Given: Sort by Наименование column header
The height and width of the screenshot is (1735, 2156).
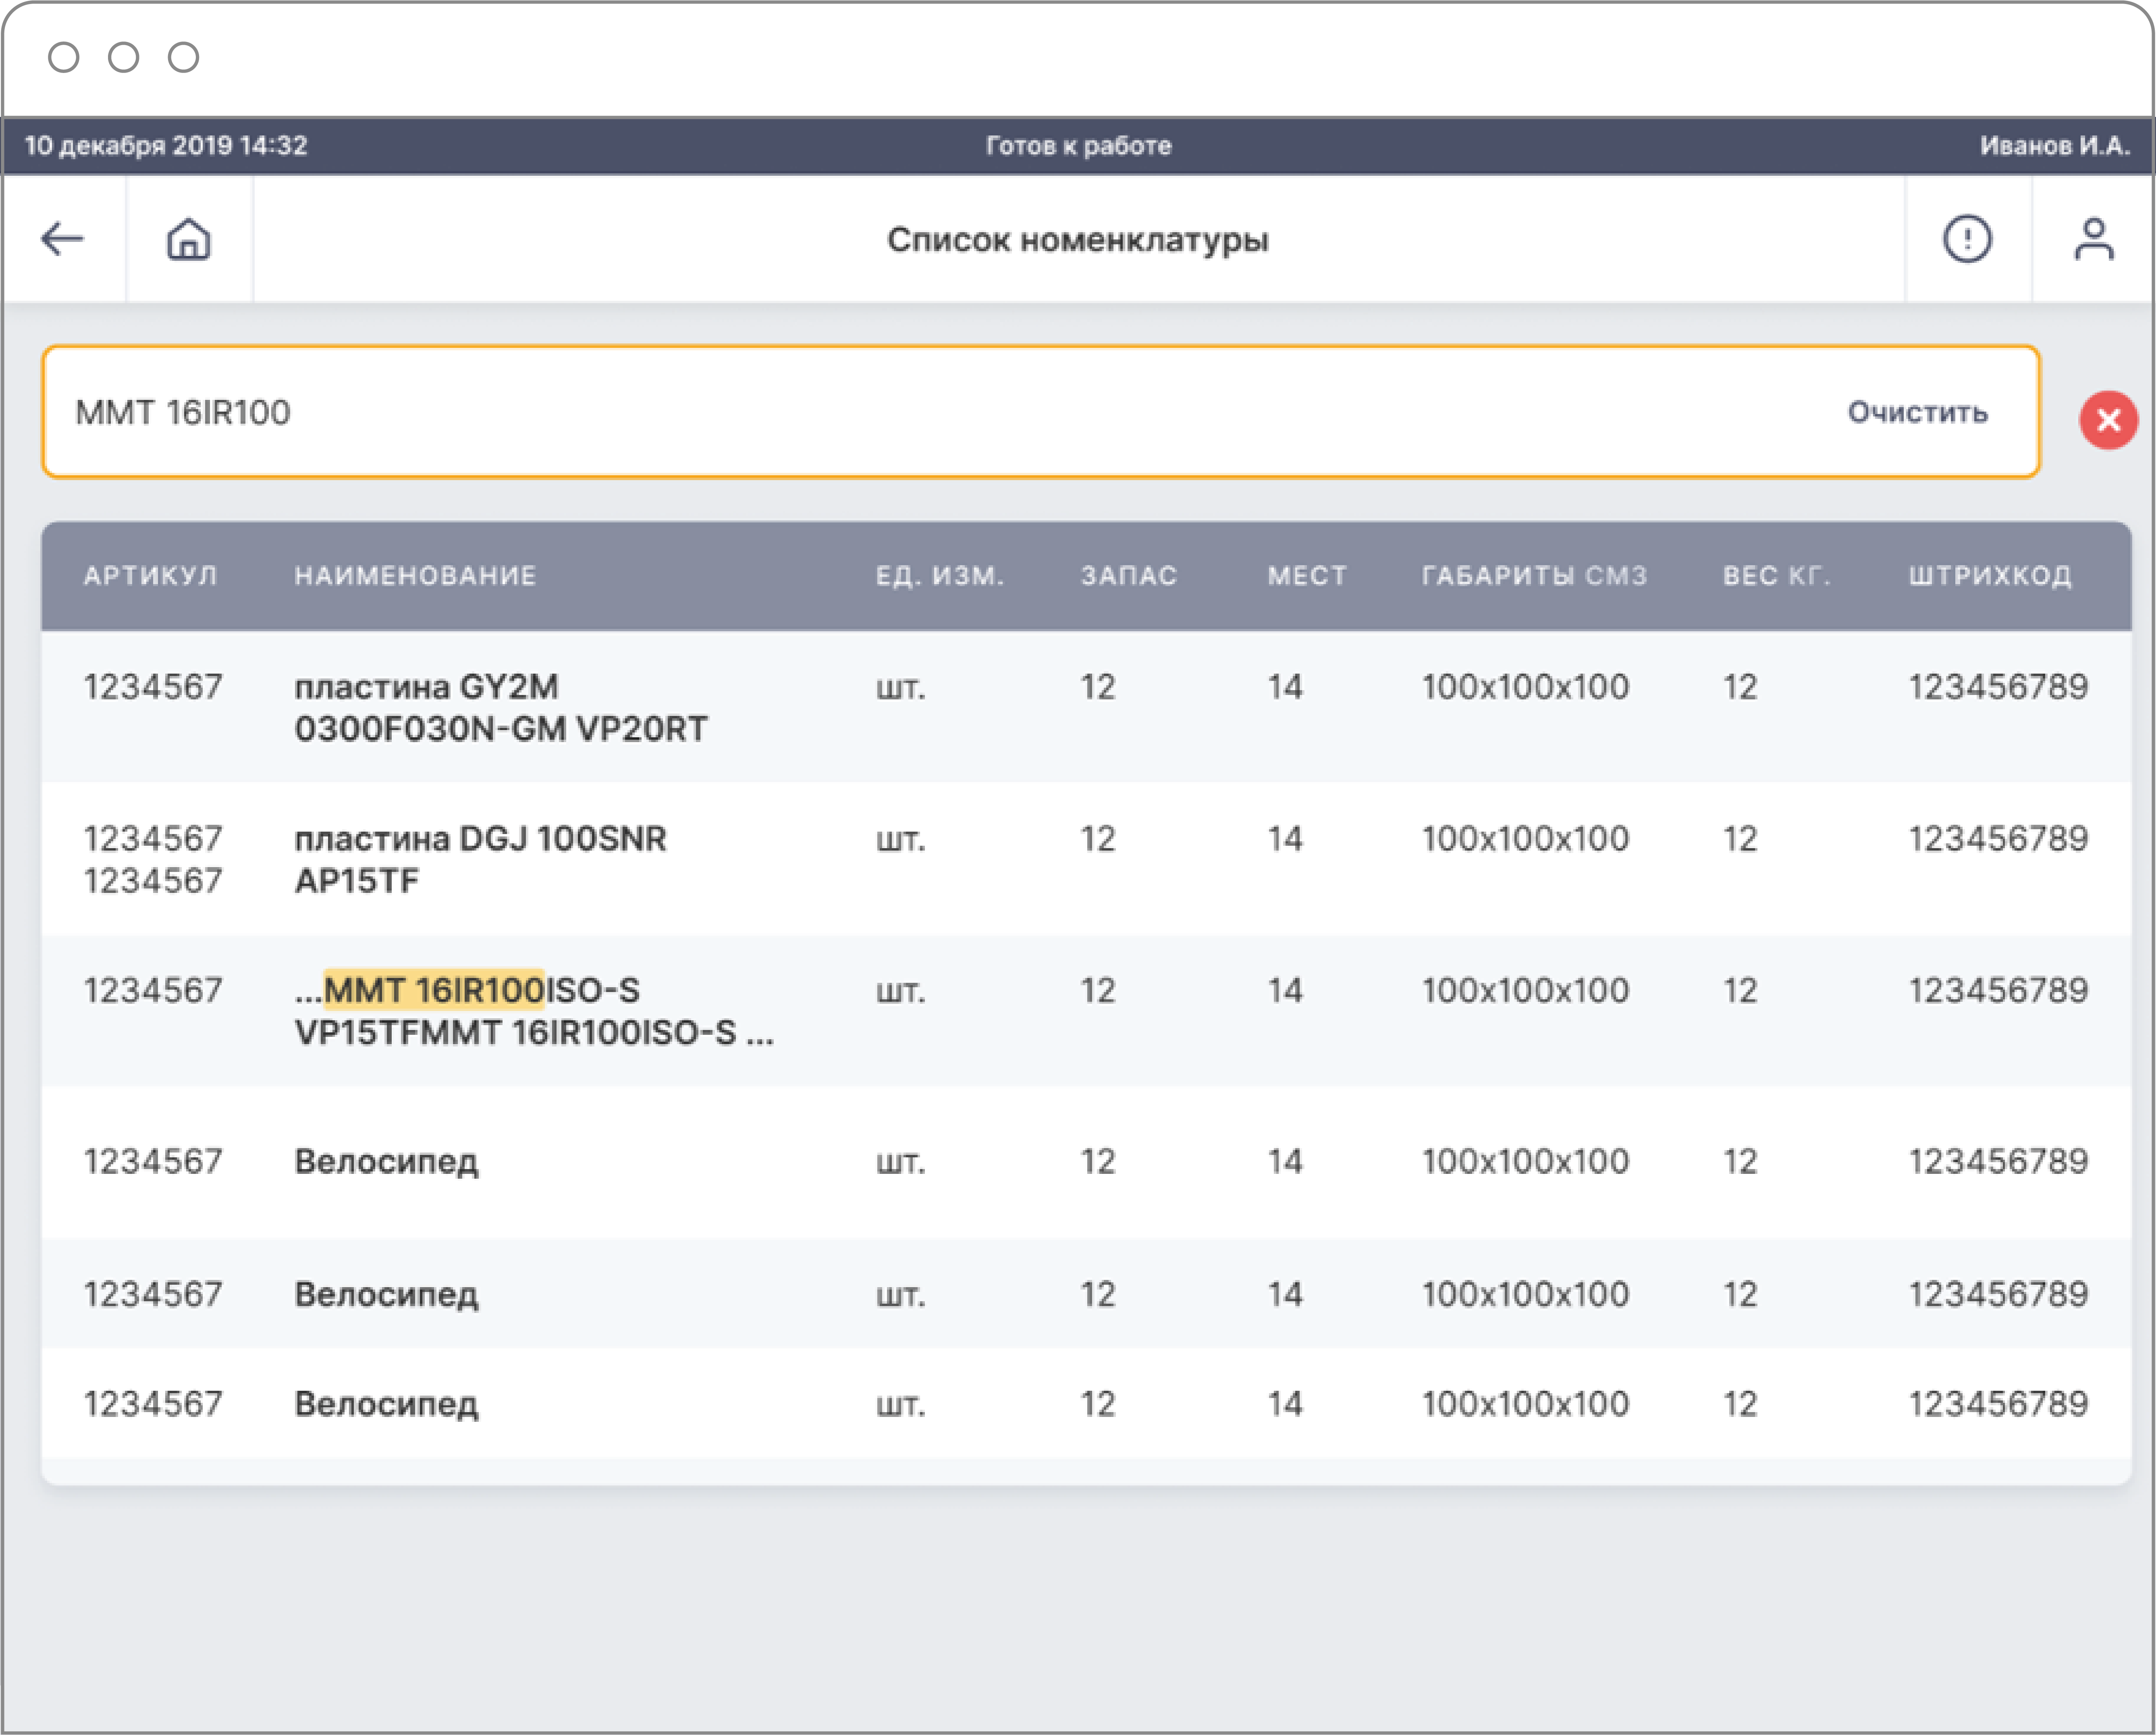Looking at the screenshot, I should point(415,575).
